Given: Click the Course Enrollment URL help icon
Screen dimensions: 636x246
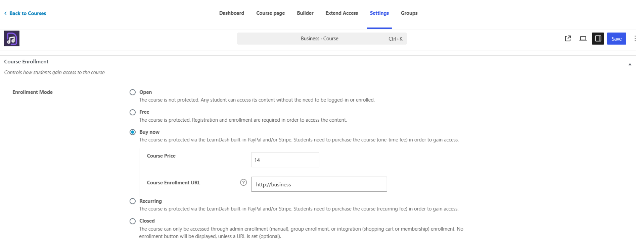Looking at the screenshot, I should 243,182.
